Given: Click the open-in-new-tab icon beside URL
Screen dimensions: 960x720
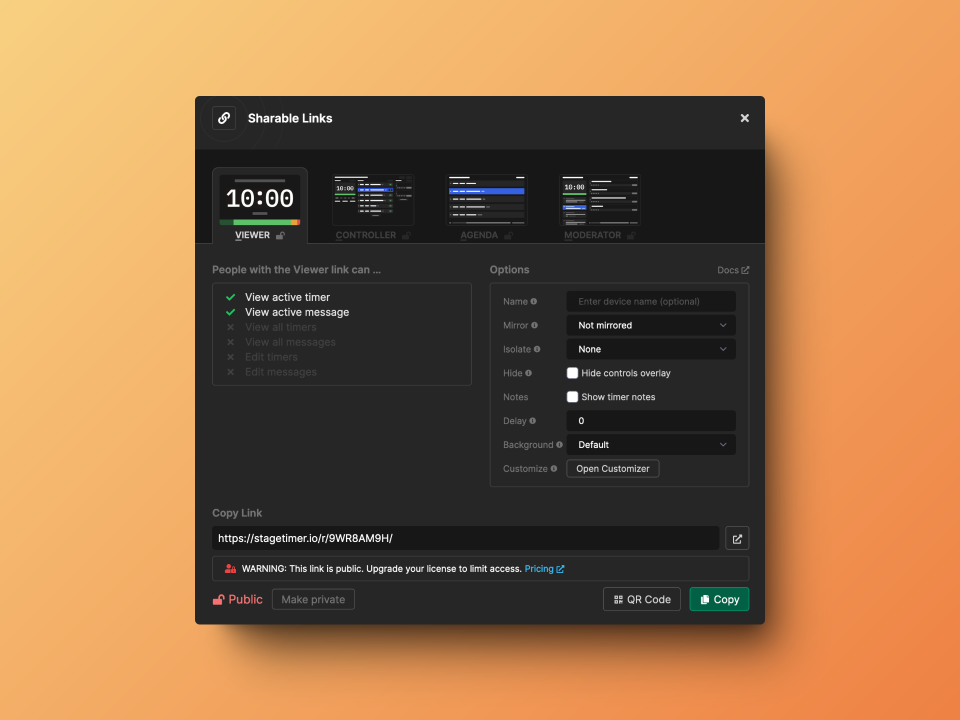Looking at the screenshot, I should (737, 537).
